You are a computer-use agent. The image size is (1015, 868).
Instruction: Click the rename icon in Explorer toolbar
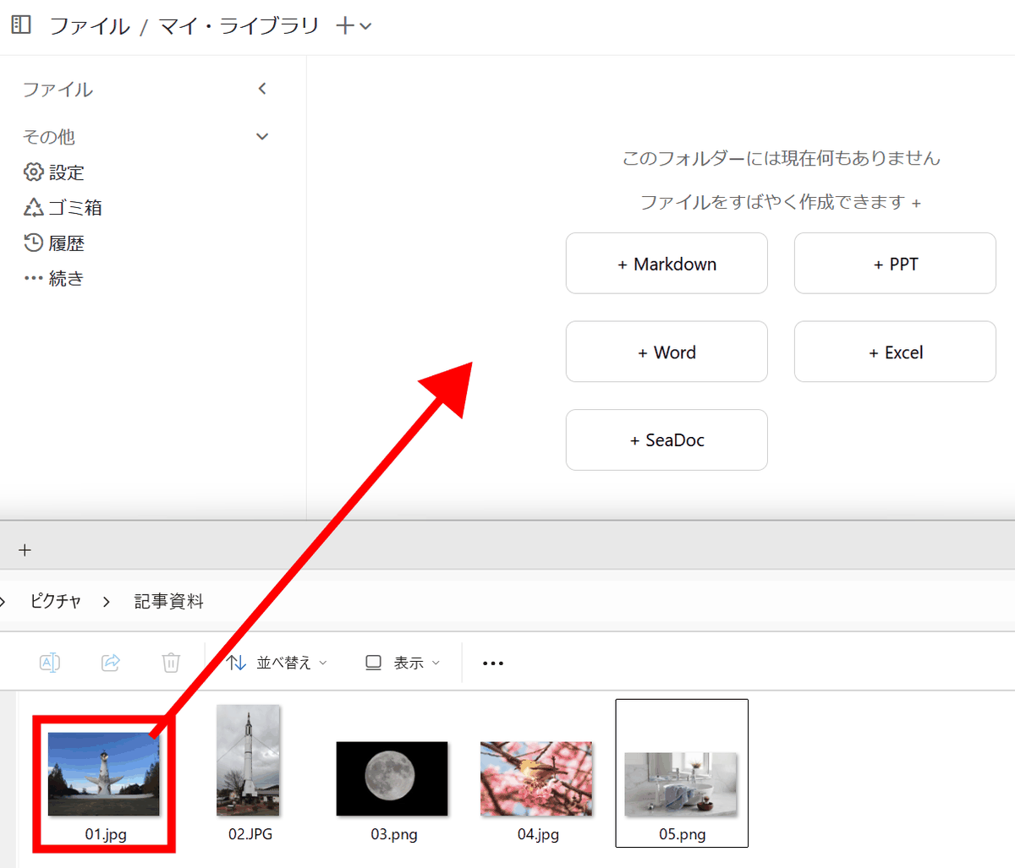[50, 663]
